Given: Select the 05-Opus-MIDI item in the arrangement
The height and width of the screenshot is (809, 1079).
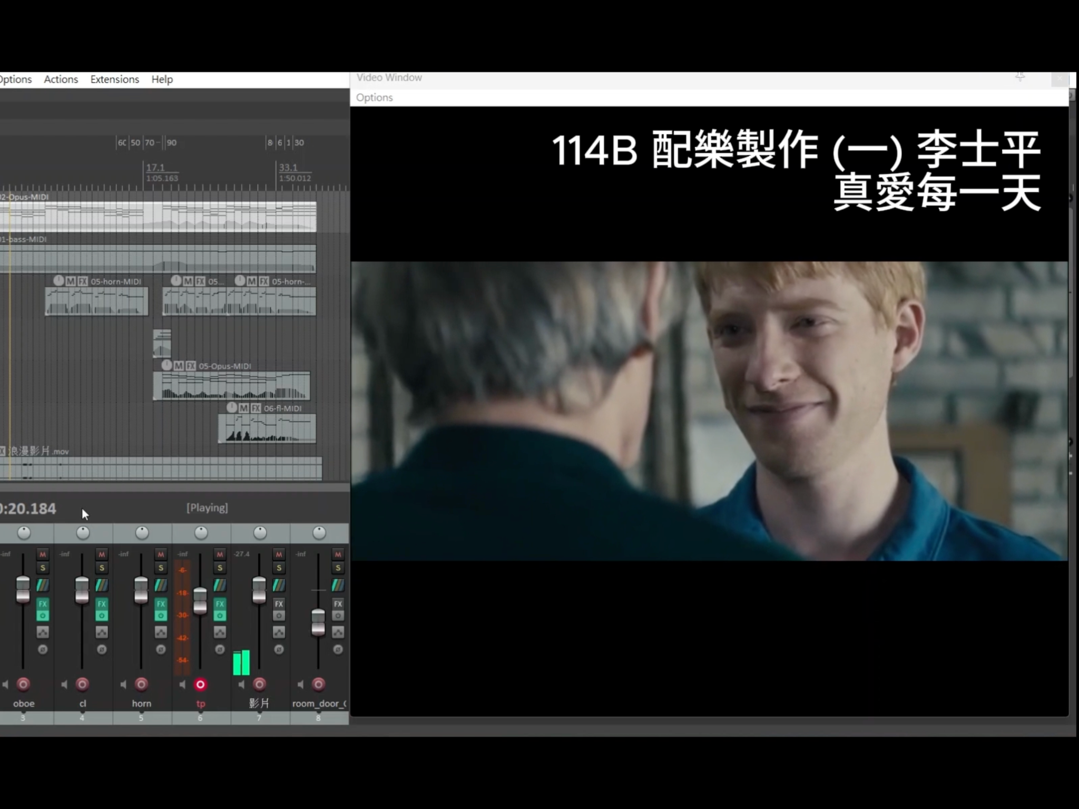Looking at the screenshot, I should pos(232,386).
